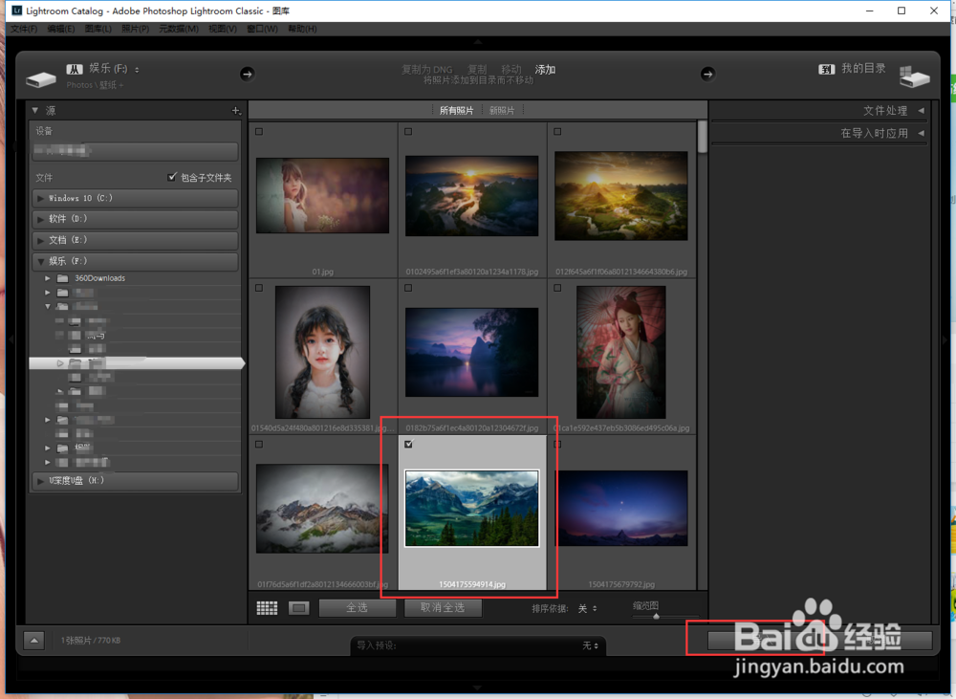This screenshot has height=699, width=956.
Task: Click the 1张照片 / 770 KB status text
Action: (91, 641)
